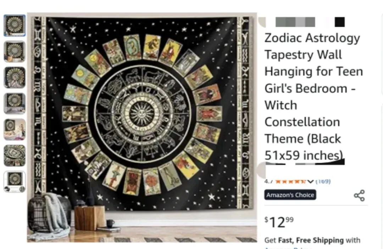Select the fourth bedroom thumbnail
Viewport: 383px width, 249px height.
[15, 103]
